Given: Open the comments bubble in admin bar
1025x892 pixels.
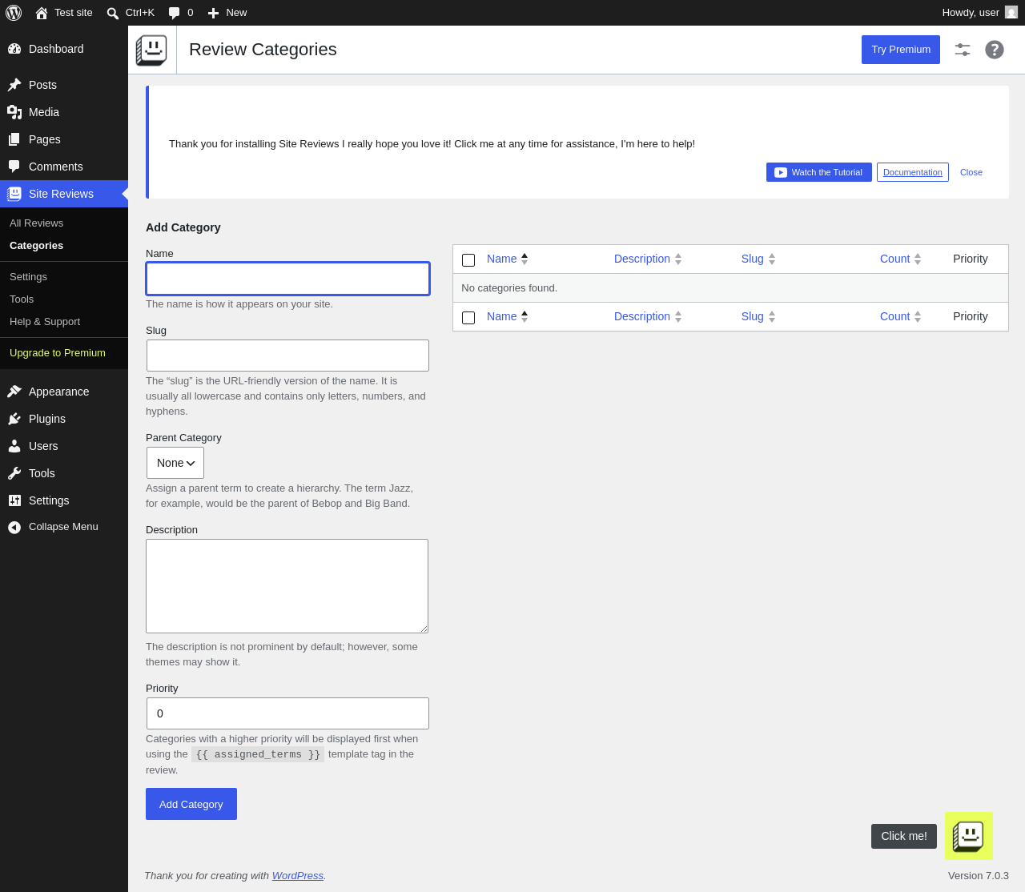Looking at the screenshot, I should click(175, 13).
